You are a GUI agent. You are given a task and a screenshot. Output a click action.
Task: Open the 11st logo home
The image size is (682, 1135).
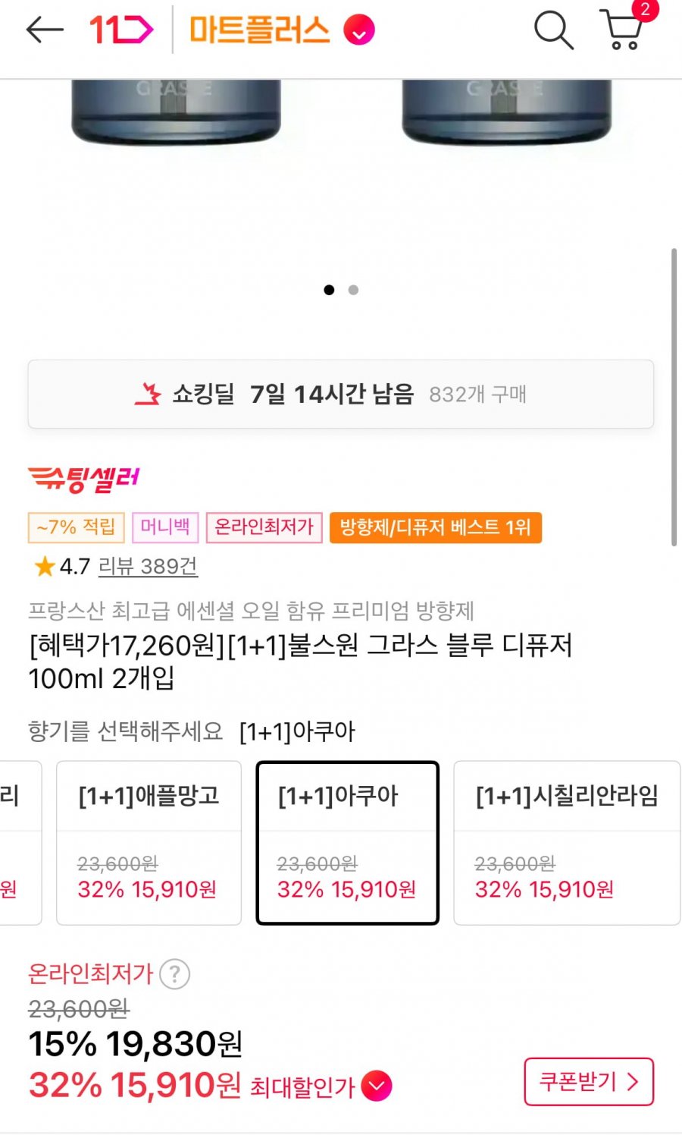pos(121,30)
